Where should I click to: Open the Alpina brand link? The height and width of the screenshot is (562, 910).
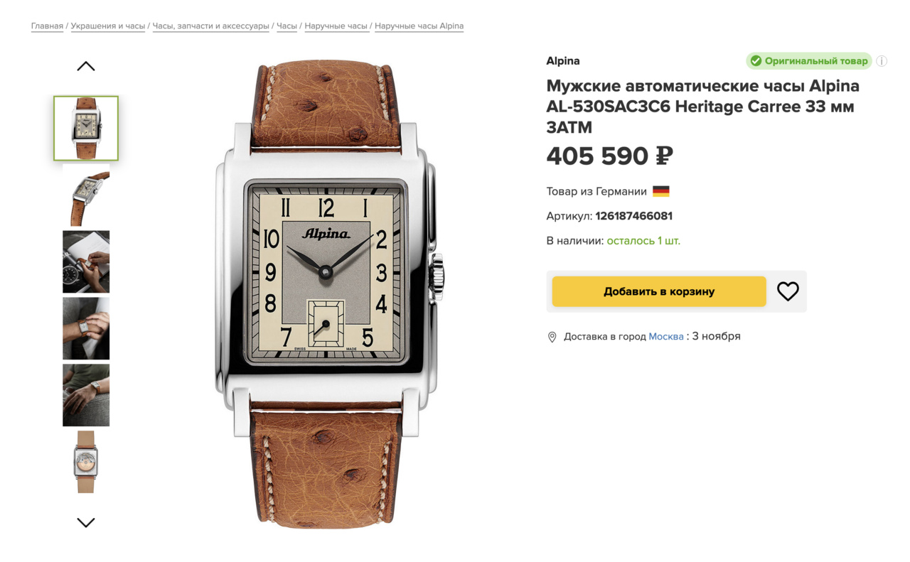(x=563, y=61)
